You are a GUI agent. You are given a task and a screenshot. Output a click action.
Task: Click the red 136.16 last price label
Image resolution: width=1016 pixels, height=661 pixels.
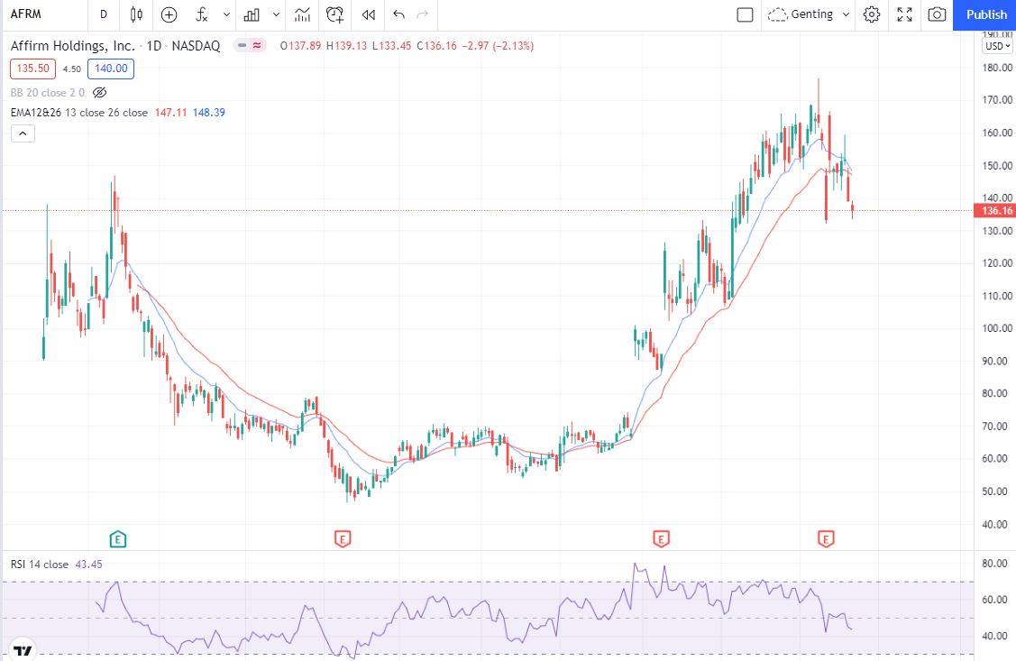[996, 211]
